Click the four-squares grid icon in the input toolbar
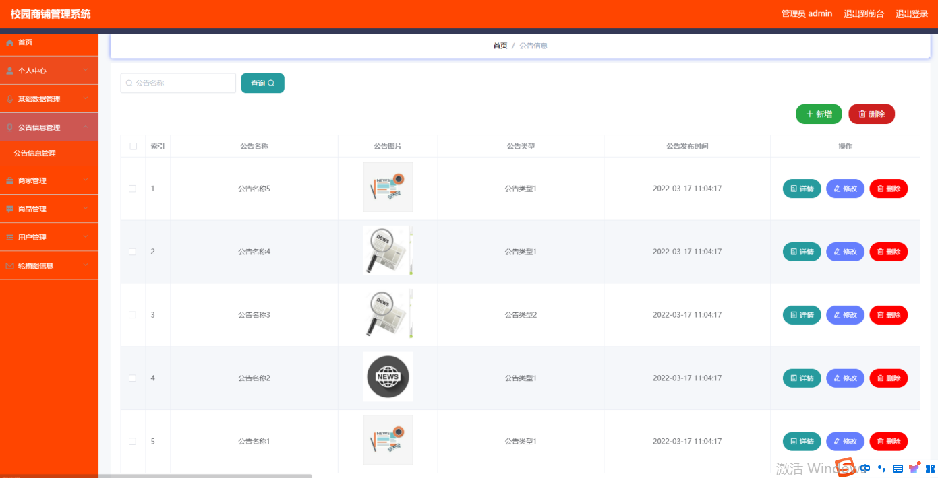The image size is (938, 478). (930, 469)
